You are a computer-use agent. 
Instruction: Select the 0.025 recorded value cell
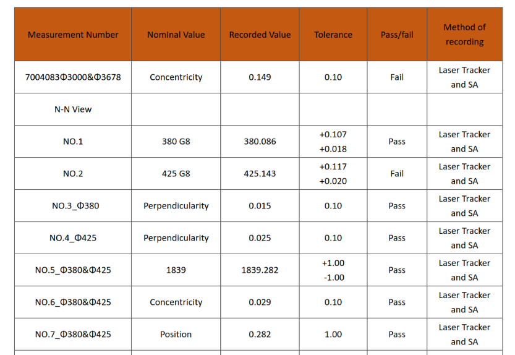(x=260, y=238)
